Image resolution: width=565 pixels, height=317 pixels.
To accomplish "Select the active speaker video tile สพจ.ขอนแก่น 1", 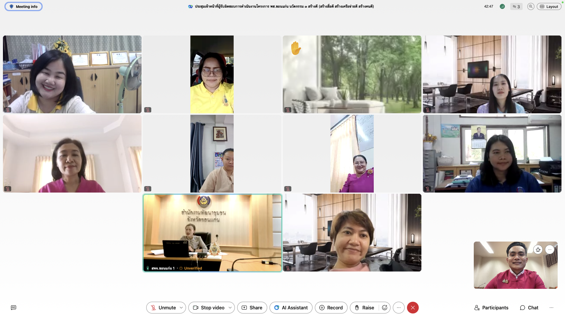I will (212, 233).
